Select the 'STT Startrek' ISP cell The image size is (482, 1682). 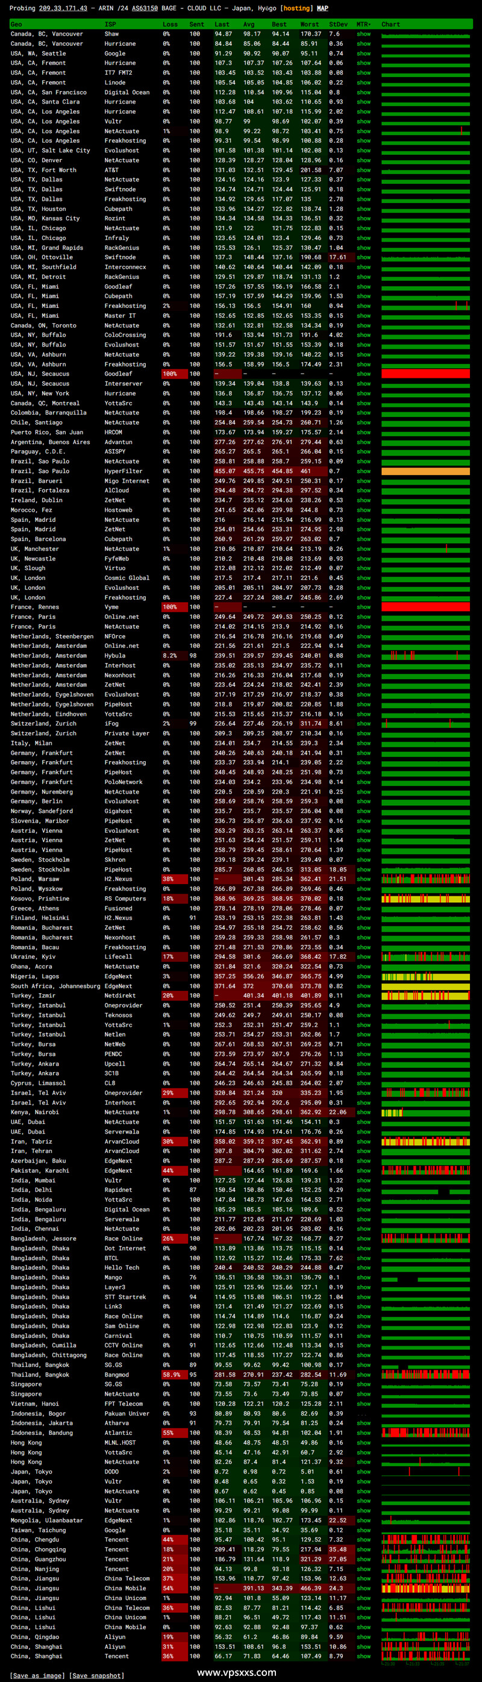pos(125,1297)
